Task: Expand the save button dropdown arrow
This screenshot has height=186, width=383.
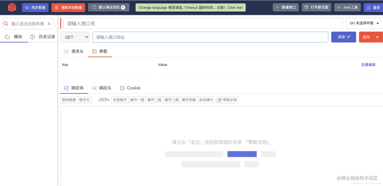Action: (x=377, y=37)
